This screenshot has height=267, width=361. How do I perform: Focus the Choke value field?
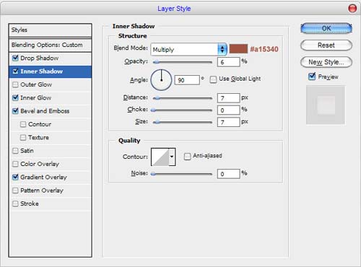[228, 110]
